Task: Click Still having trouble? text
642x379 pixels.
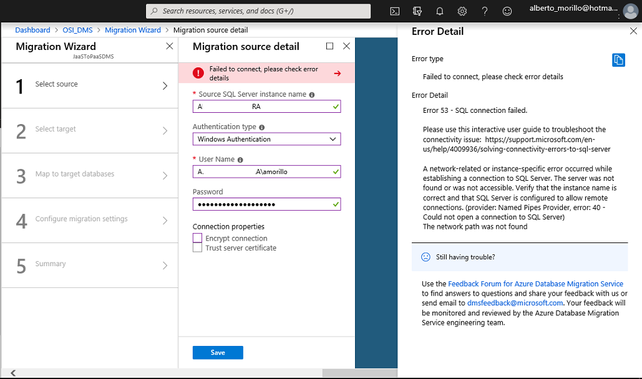Action: coord(465,257)
